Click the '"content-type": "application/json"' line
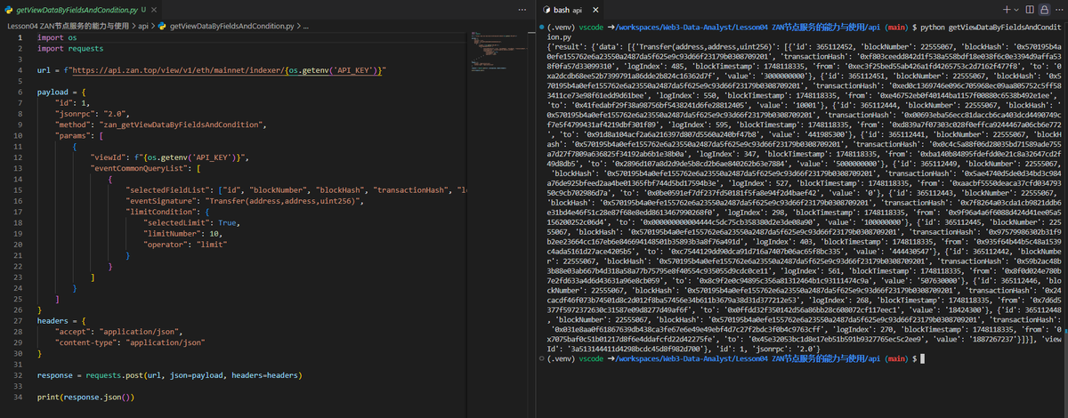Image resolution: width=1068 pixels, height=418 pixels. 128,344
